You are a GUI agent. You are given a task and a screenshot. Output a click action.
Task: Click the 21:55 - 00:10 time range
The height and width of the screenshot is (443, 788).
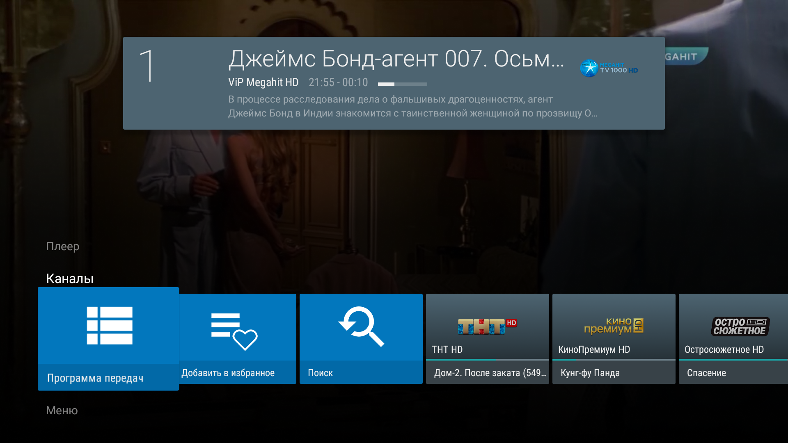click(338, 82)
